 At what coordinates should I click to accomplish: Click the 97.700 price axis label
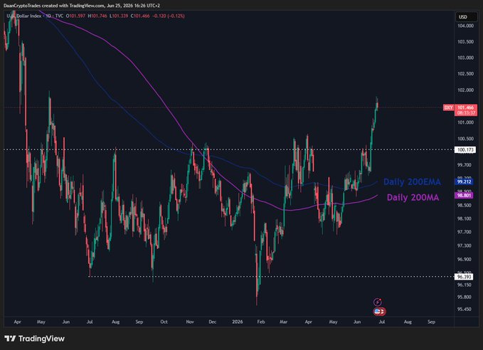point(465,232)
